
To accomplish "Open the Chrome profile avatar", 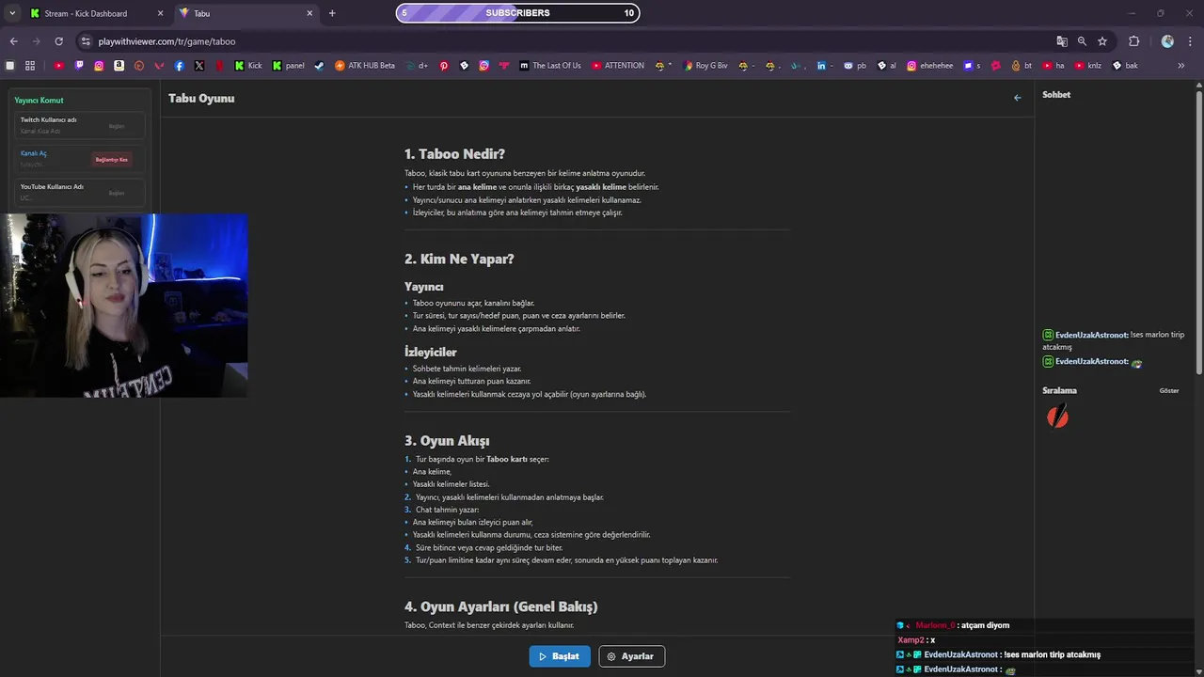I will tap(1167, 41).
